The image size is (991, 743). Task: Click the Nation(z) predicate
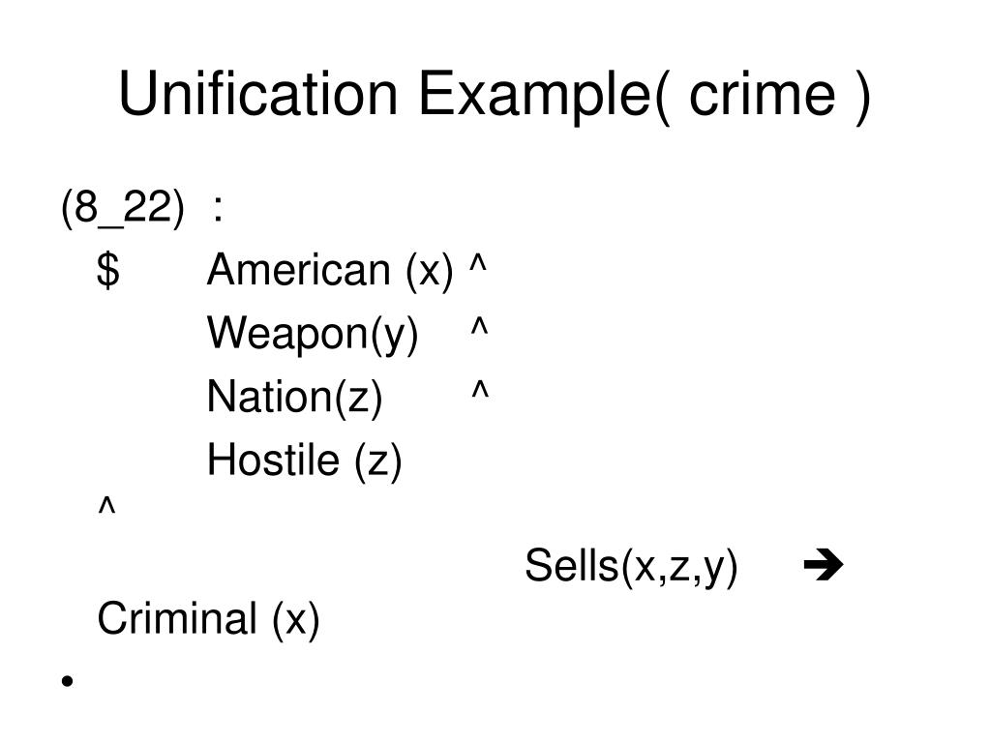click(x=294, y=397)
